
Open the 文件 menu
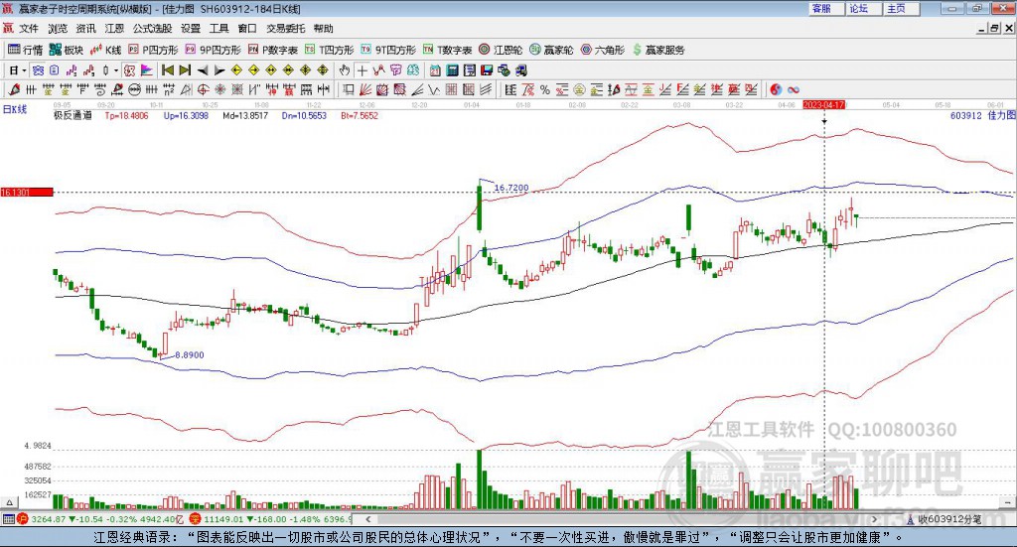(29, 29)
